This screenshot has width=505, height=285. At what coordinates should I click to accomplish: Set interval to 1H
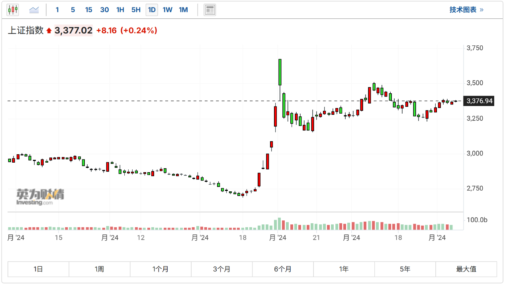[x=120, y=10]
